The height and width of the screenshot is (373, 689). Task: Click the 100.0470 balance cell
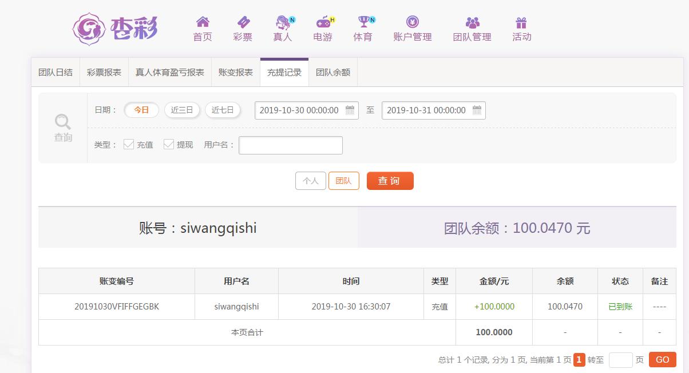[x=565, y=307]
